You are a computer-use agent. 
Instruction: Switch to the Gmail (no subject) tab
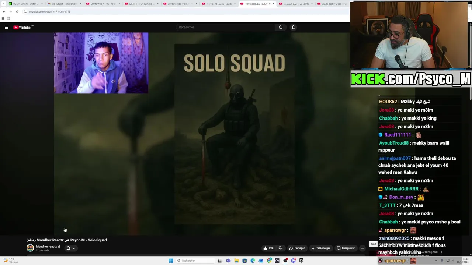64,4
